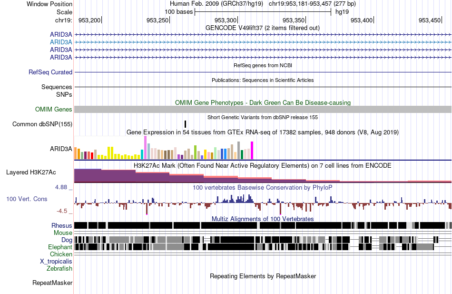Click the Common dbSNP(155) label
This screenshot has width=452, height=294.
[x=42, y=124]
